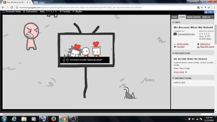Enable Cinematic Mode
Image resolution: width=217 pixels, height=122 pixels.
pos(12,12)
